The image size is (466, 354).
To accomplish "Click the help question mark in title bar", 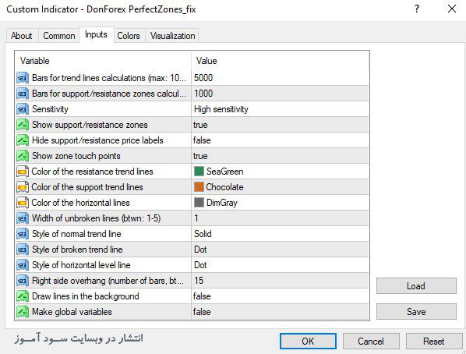I will 417,9.
